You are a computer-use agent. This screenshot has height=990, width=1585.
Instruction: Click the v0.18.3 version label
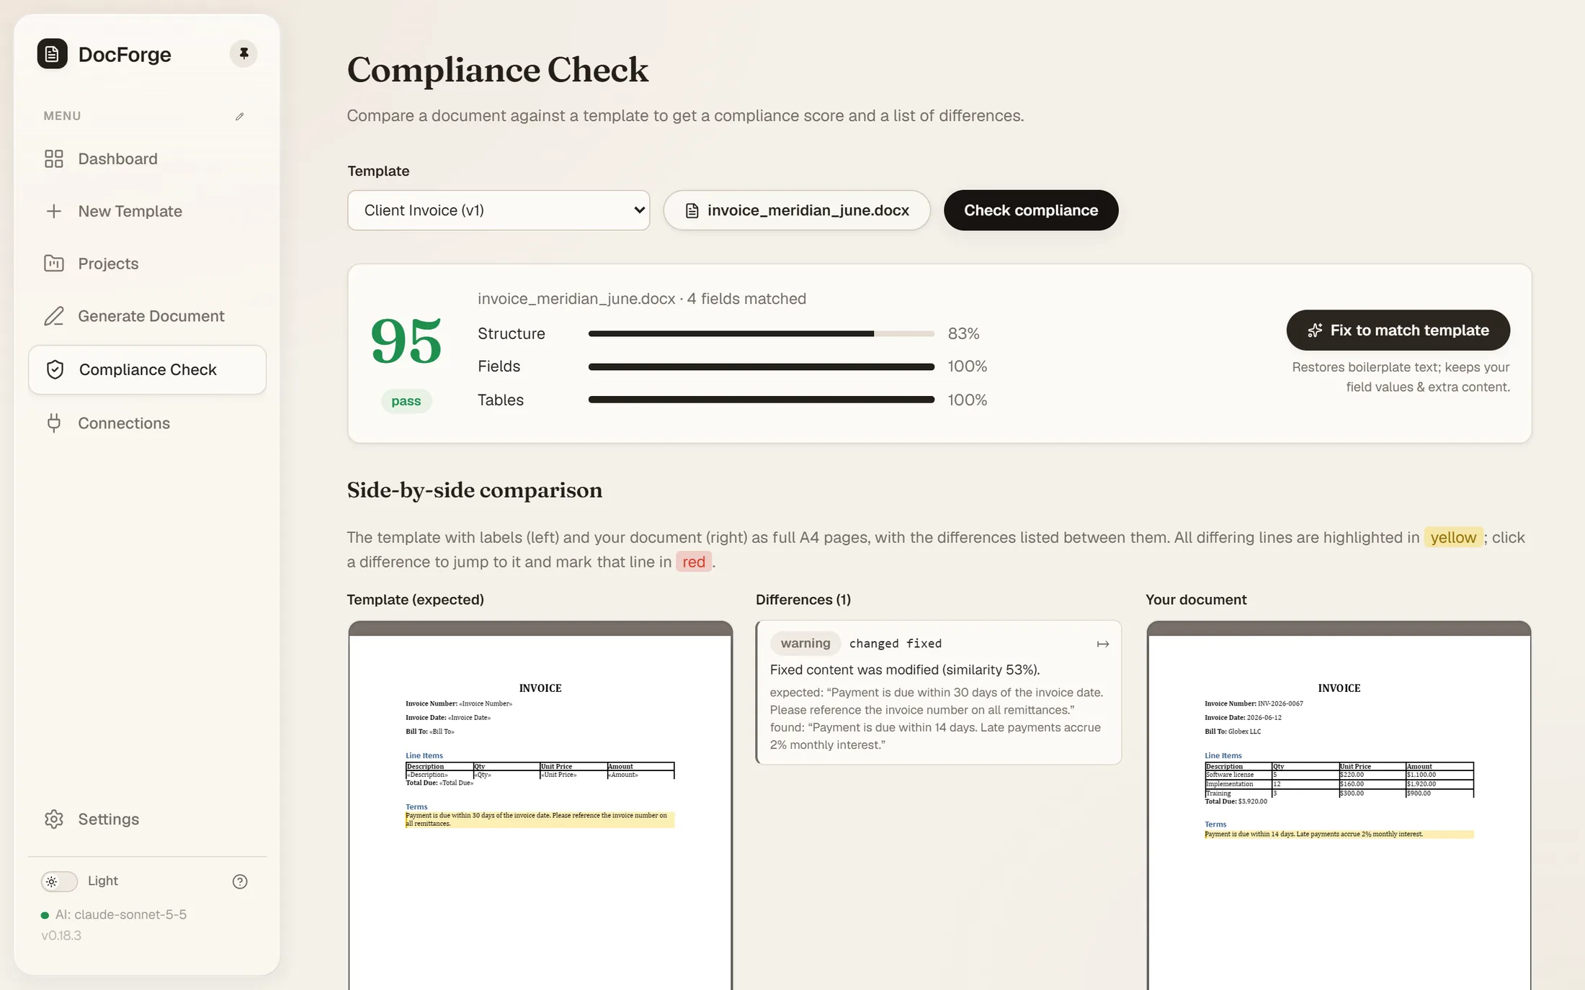61,935
